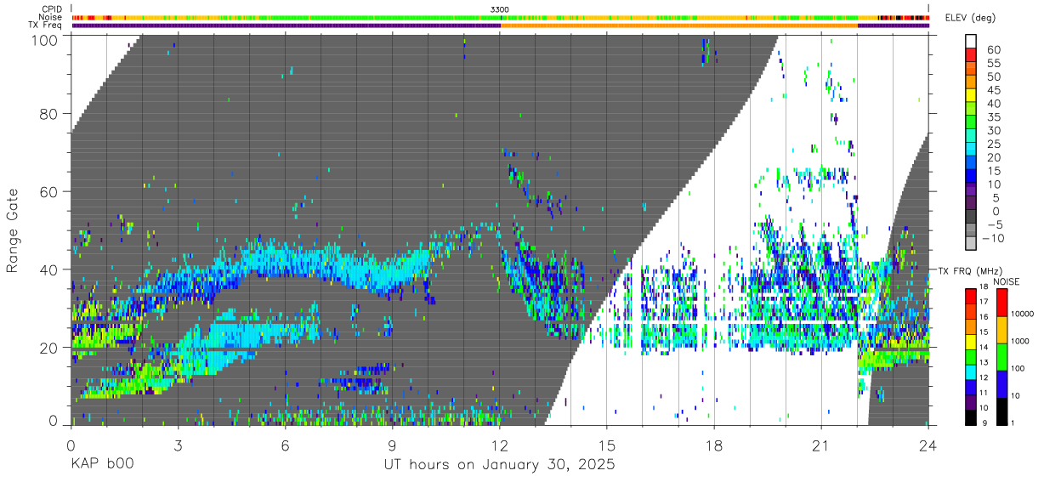Click the hour tick label 9
Screen dimensions: 1044x482
pyautogui.click(x=392, y=445)
